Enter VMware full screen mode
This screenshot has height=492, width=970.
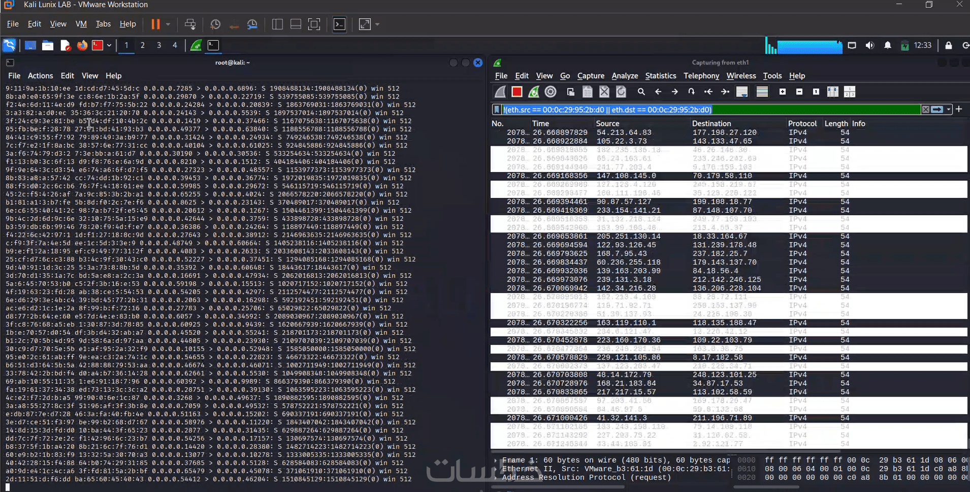click(314, 24)
